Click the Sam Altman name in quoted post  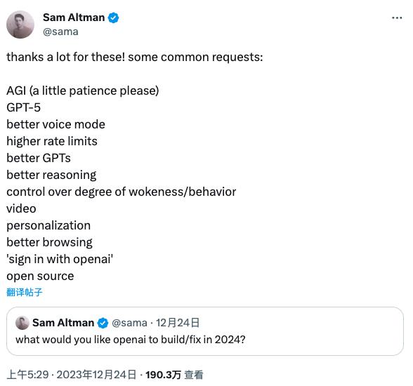click(63, 323)
